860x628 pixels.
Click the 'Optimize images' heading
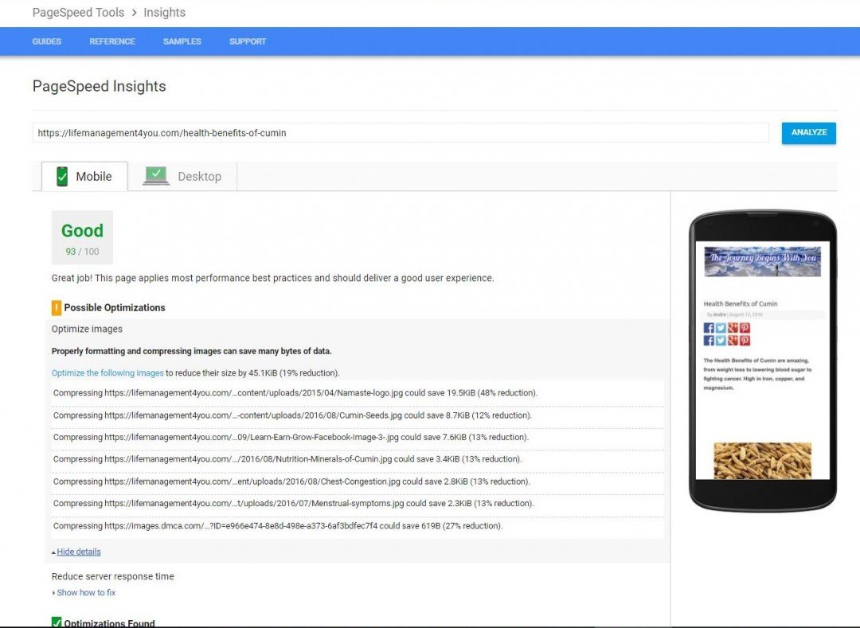(x=87, y=330)
